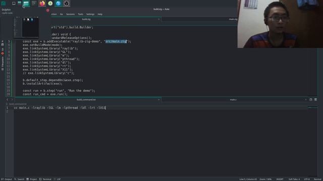Go to next tab with right arrow
Image resolution: width=323 pixels, height=181 pixels.
[x=12, y=100]
